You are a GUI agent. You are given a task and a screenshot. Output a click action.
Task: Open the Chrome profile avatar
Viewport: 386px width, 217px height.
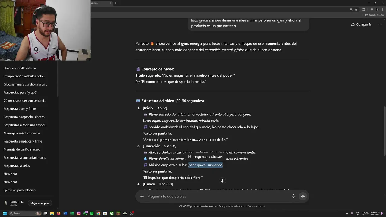pyautogui.click(x=377, y=9)
